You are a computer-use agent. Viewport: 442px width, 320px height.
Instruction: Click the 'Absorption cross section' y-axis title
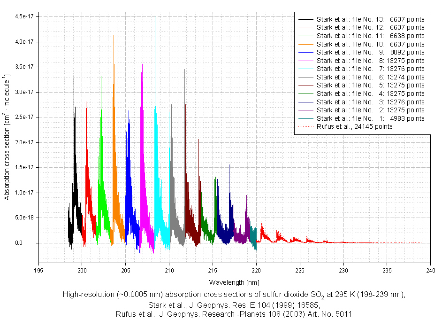pyautogui.click(x=7, y=137)
